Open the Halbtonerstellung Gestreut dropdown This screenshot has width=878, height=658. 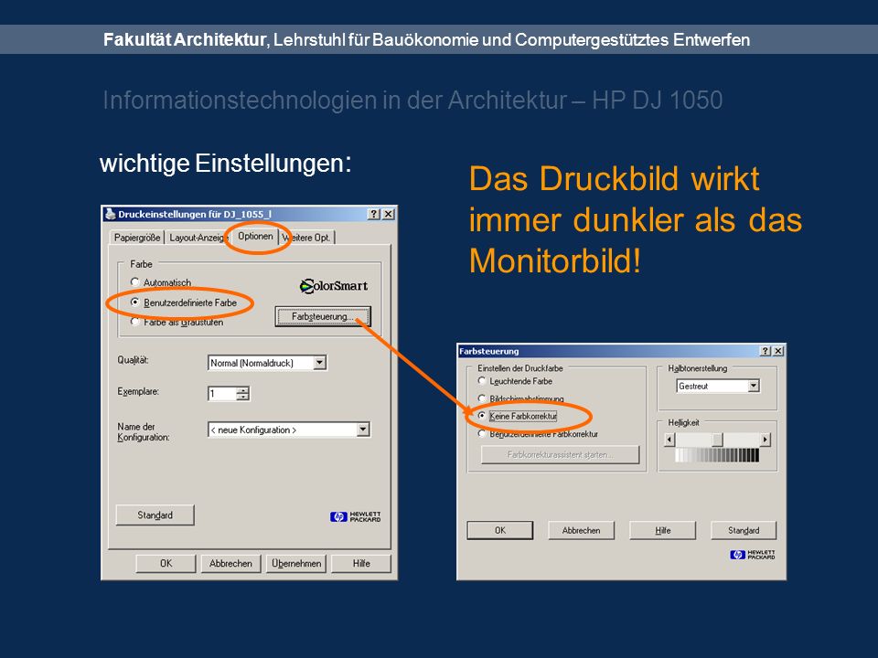click(x=753, y=386)
